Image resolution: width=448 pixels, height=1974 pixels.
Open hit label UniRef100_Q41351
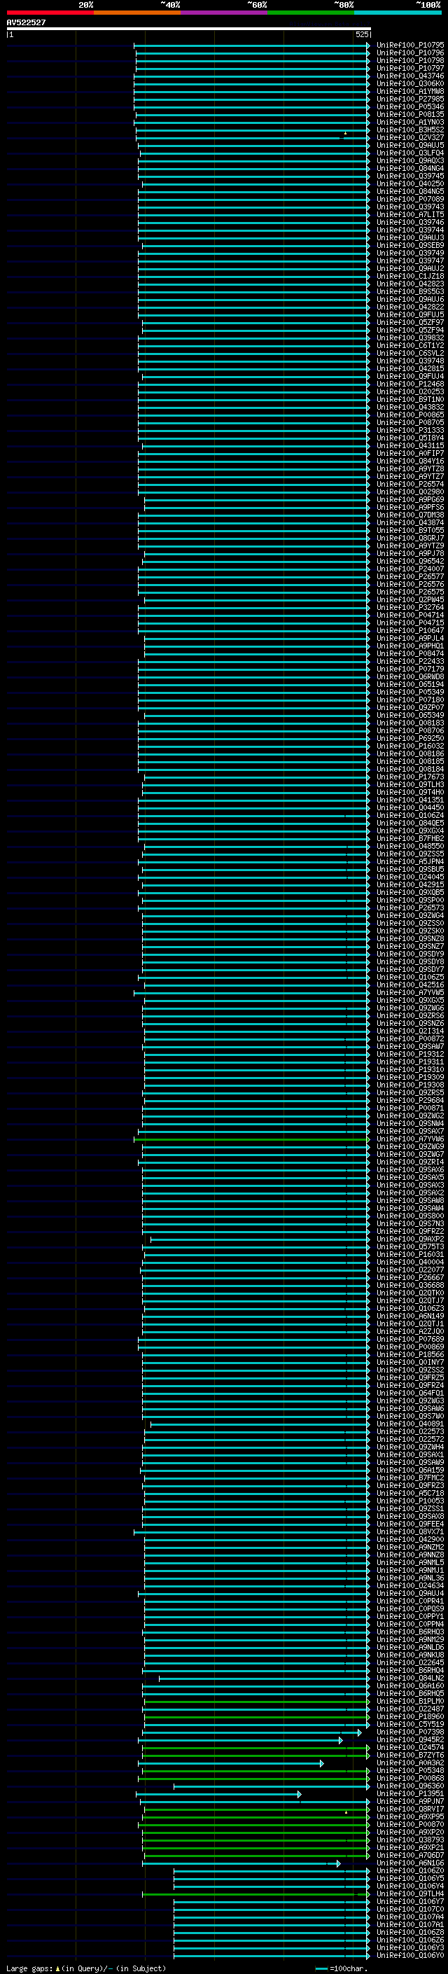(410, 799)
